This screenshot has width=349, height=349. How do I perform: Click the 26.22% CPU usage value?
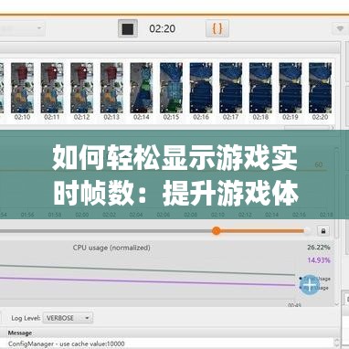click(319, 248)
